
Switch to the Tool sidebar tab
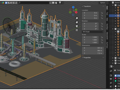[x=107, y=13]
